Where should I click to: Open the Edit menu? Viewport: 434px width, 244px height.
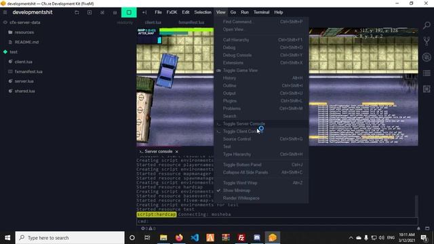[185, 12]
